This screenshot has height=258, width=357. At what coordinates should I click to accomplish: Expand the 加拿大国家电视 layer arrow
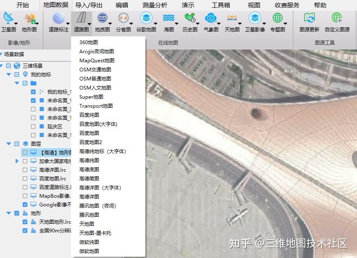[17, 161]
